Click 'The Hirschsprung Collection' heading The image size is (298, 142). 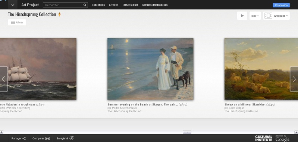tap(32, 14)
